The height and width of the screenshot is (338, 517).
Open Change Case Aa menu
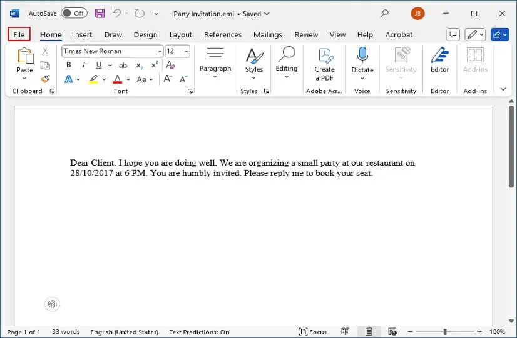pyautogui.click(x=145, y=79)
